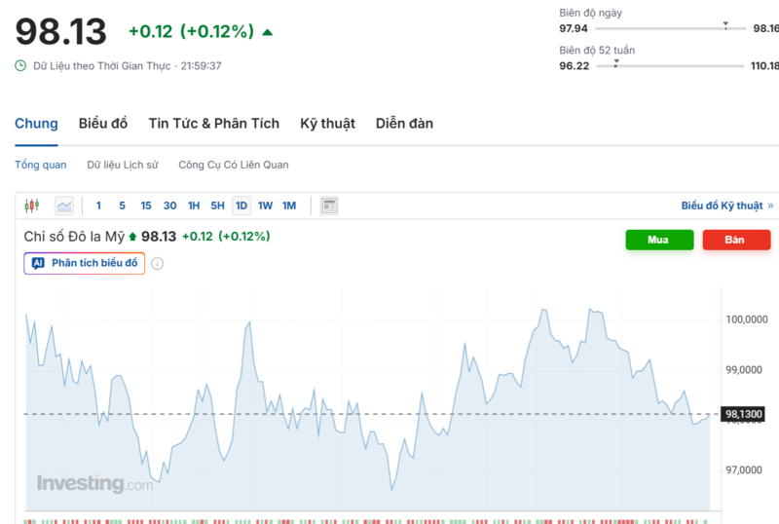Click the AI badge icon on chart analysis
This screenshot has width=779, height=524.
(38, 263)
